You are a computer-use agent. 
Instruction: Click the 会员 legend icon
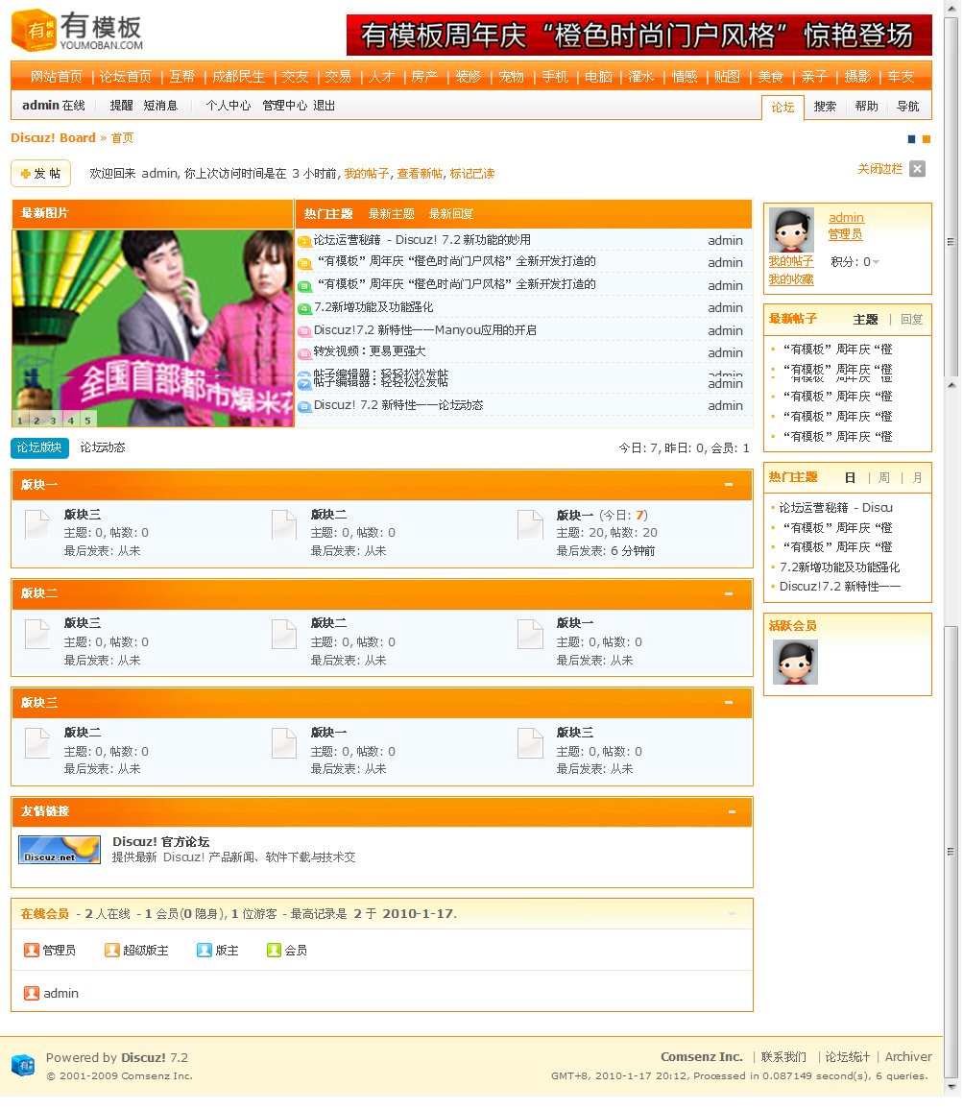[x=274, y=950]
